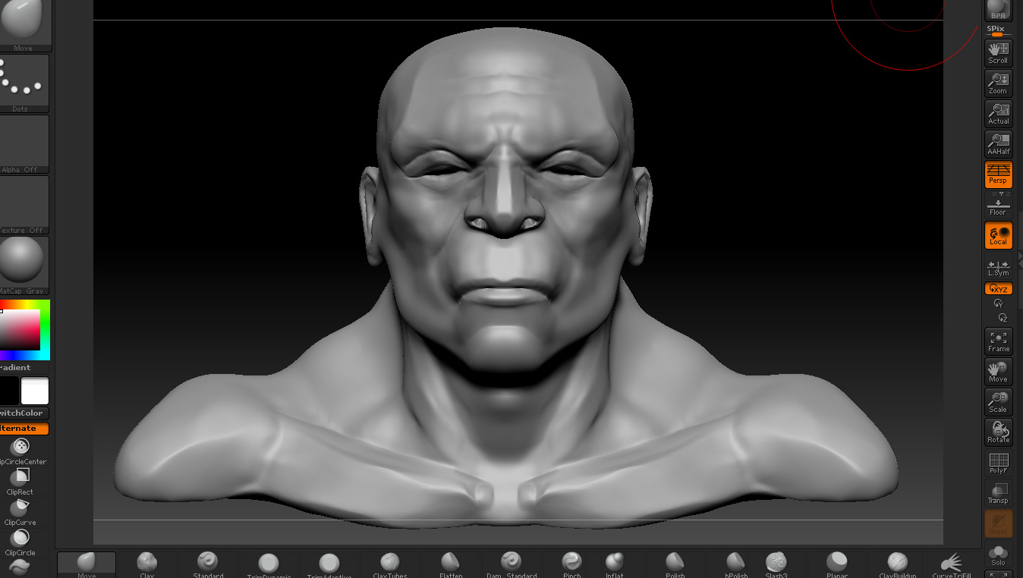Open the Alpha Off picker
Screen dimensions: 1023x578
23,144
